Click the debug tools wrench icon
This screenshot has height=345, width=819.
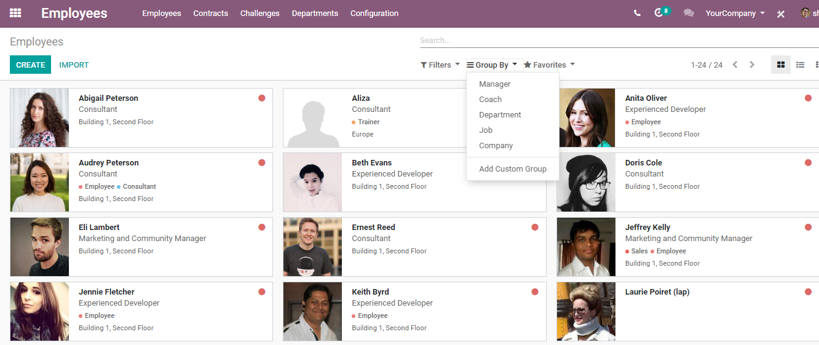pos(781,14)
